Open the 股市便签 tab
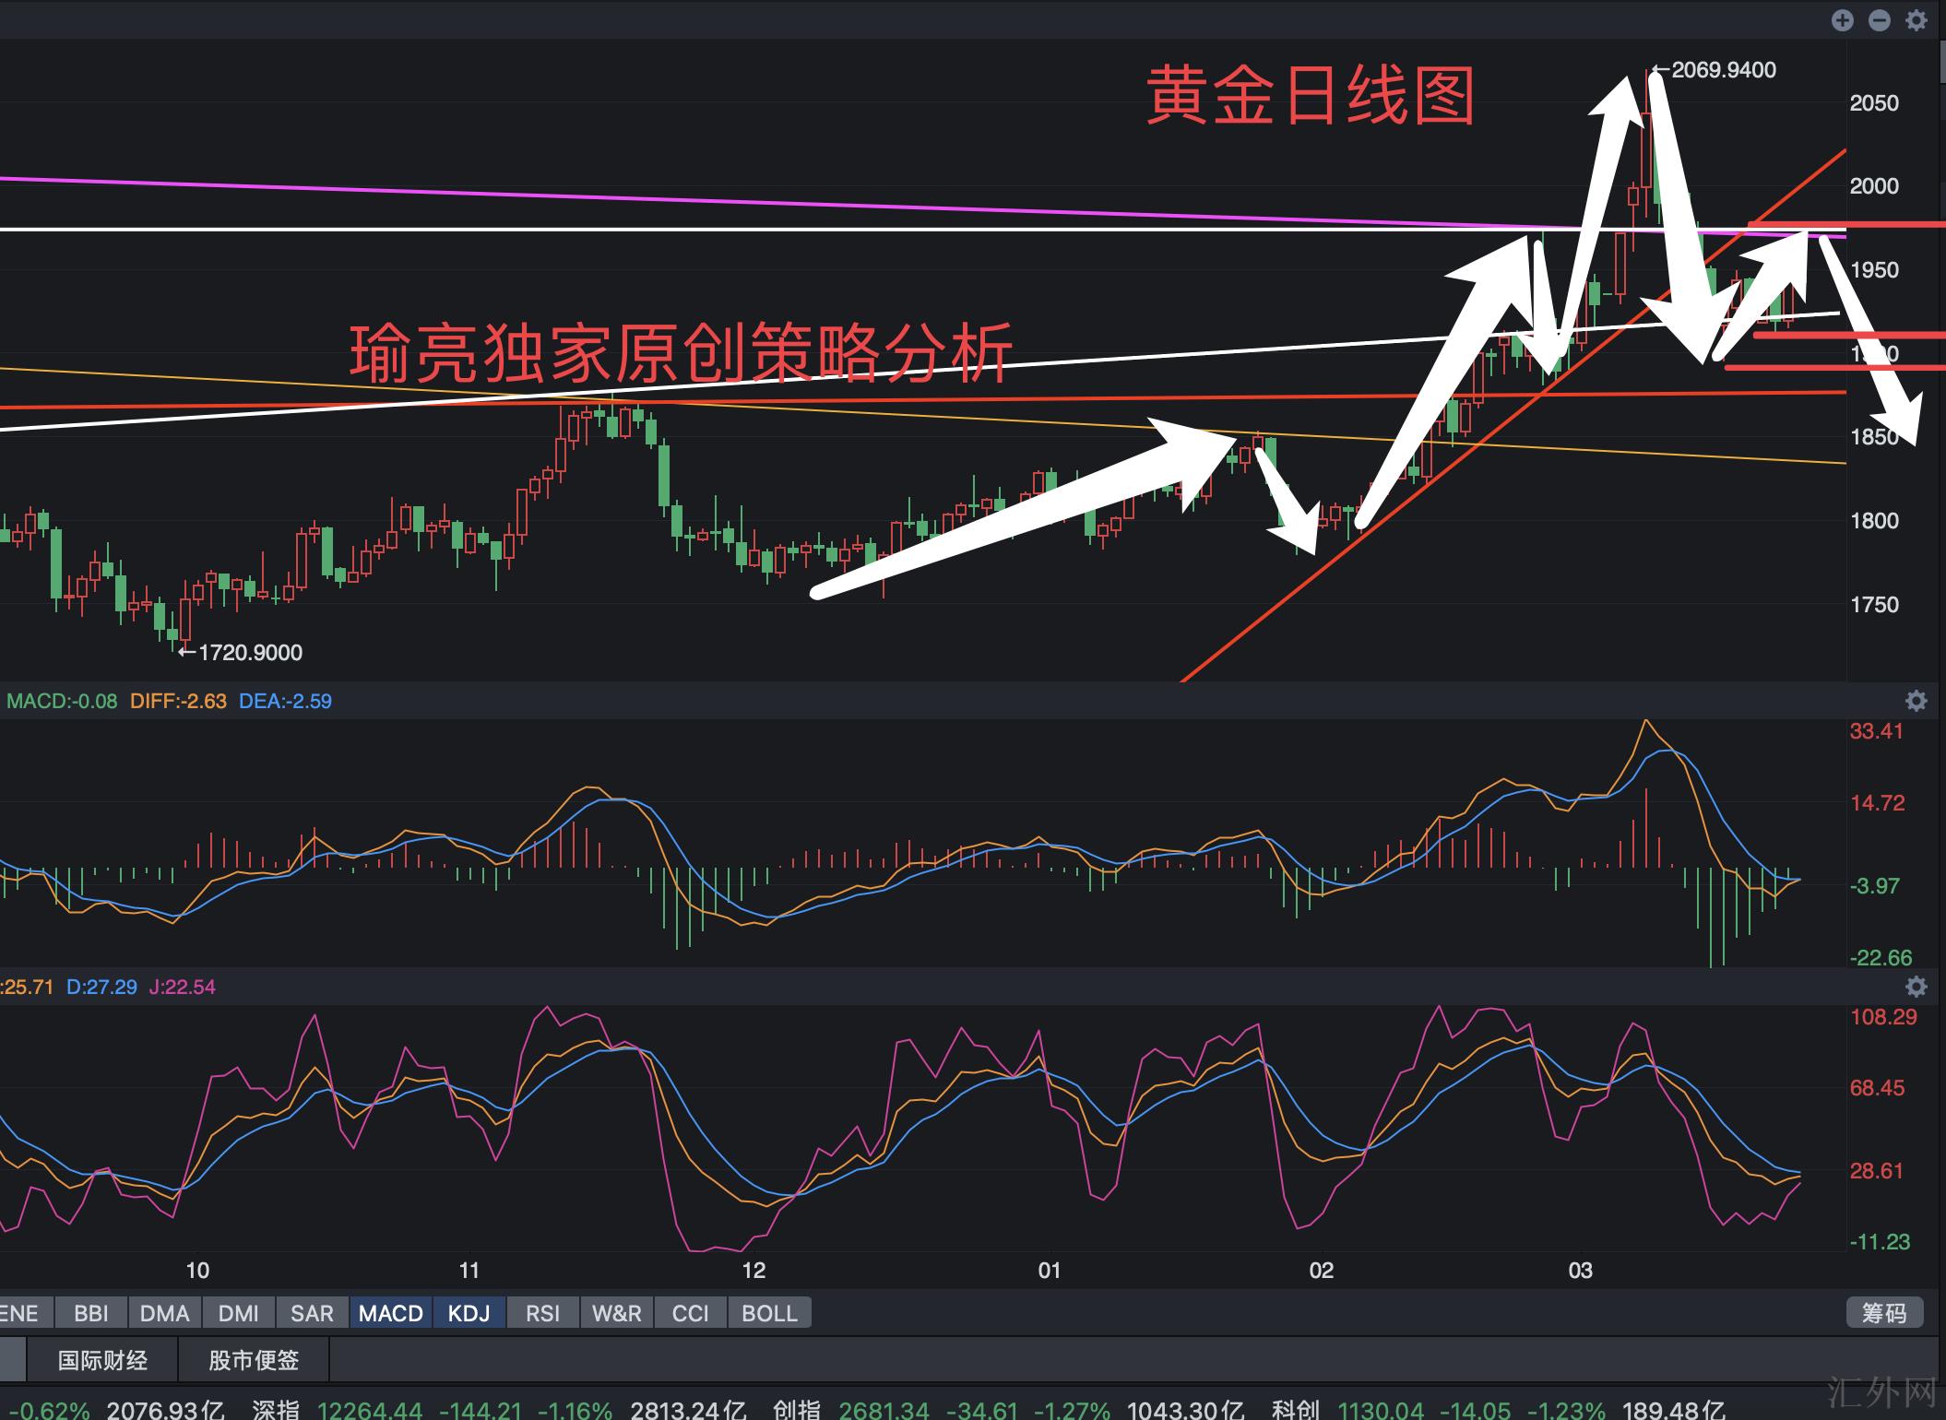Viewport: 1946px width, 1420px height. click(254, 1360)
